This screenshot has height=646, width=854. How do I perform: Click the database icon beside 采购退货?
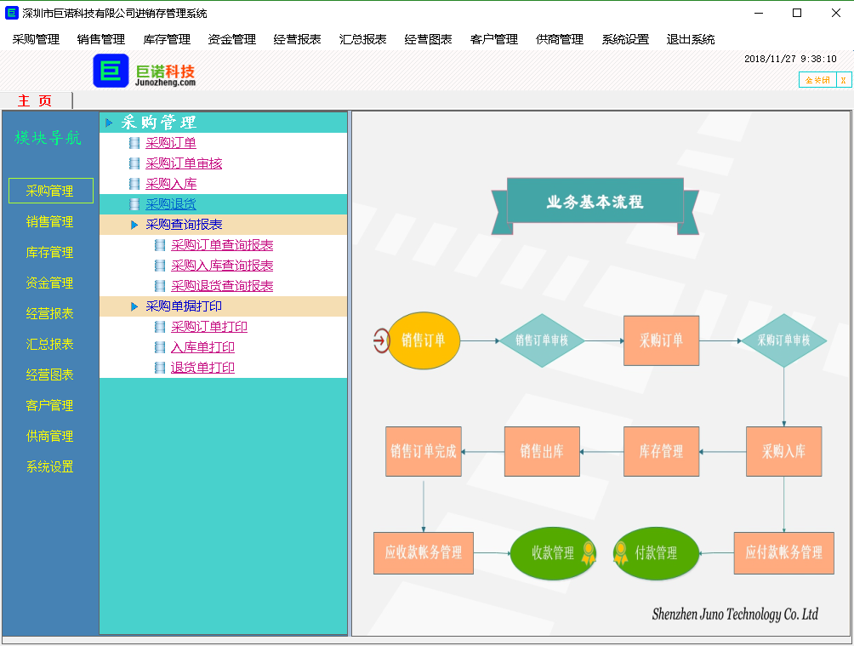click(134, 204)
